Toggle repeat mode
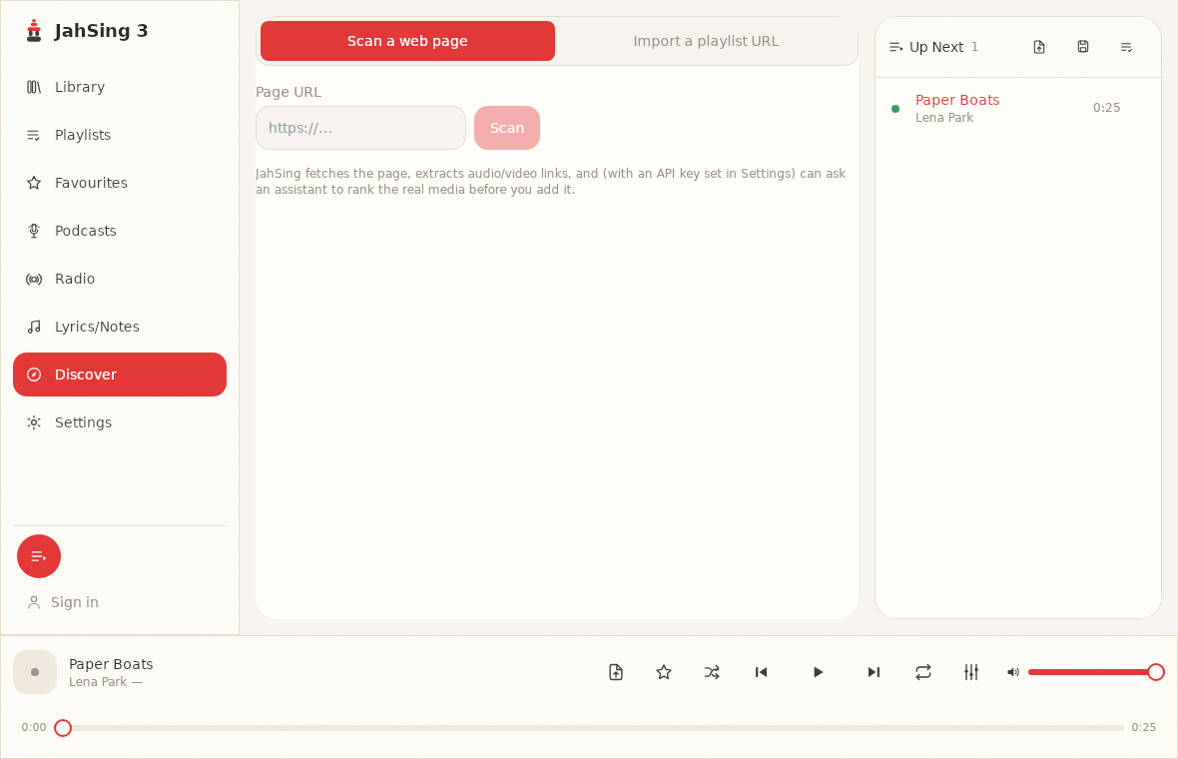 (923, 672)
